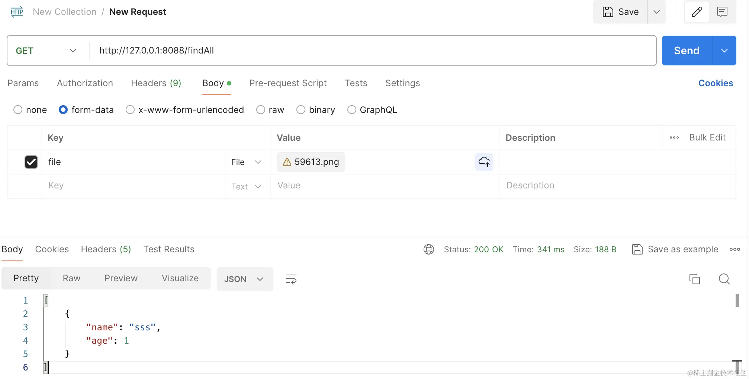The height and width of the screenshot is (379, 749).
Task: Click the cloud upload icon
Action: click(x=484, y=162)
